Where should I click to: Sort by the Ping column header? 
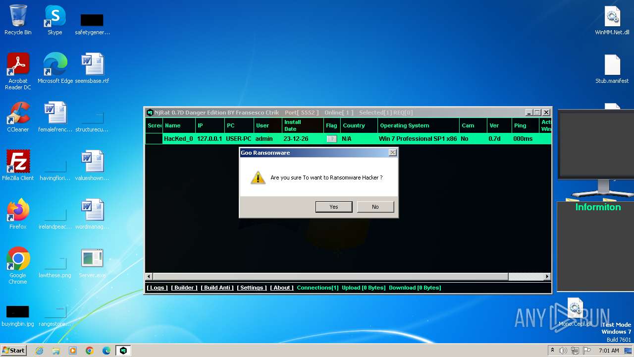(526, 125)
